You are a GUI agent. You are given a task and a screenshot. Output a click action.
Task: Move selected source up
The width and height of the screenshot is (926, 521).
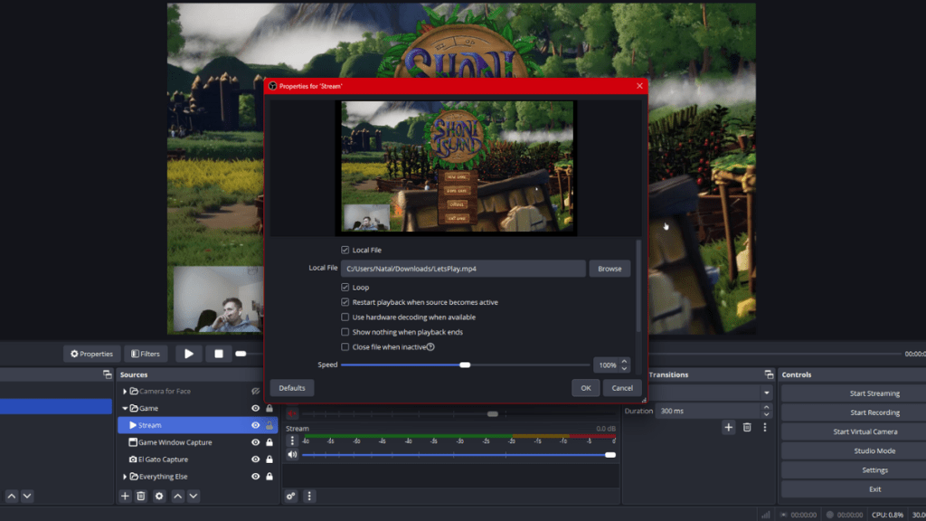[x=178, y=497]
